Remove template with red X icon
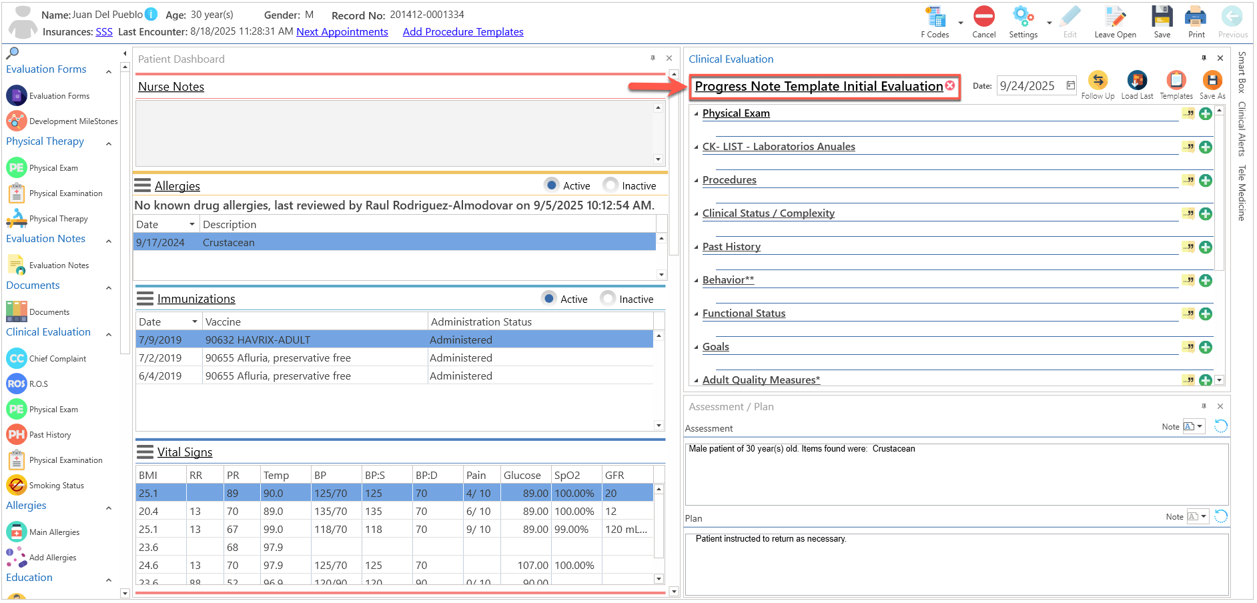This screenshot has height=603, width=1257. pyautogui.click(x=950, y=85)
